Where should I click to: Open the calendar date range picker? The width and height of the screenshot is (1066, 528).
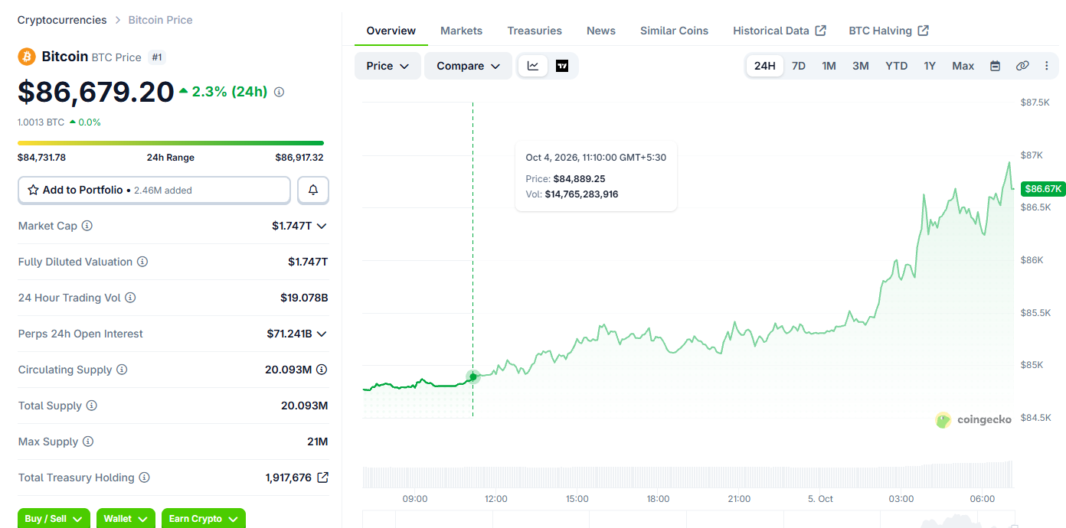pos(995,66)
